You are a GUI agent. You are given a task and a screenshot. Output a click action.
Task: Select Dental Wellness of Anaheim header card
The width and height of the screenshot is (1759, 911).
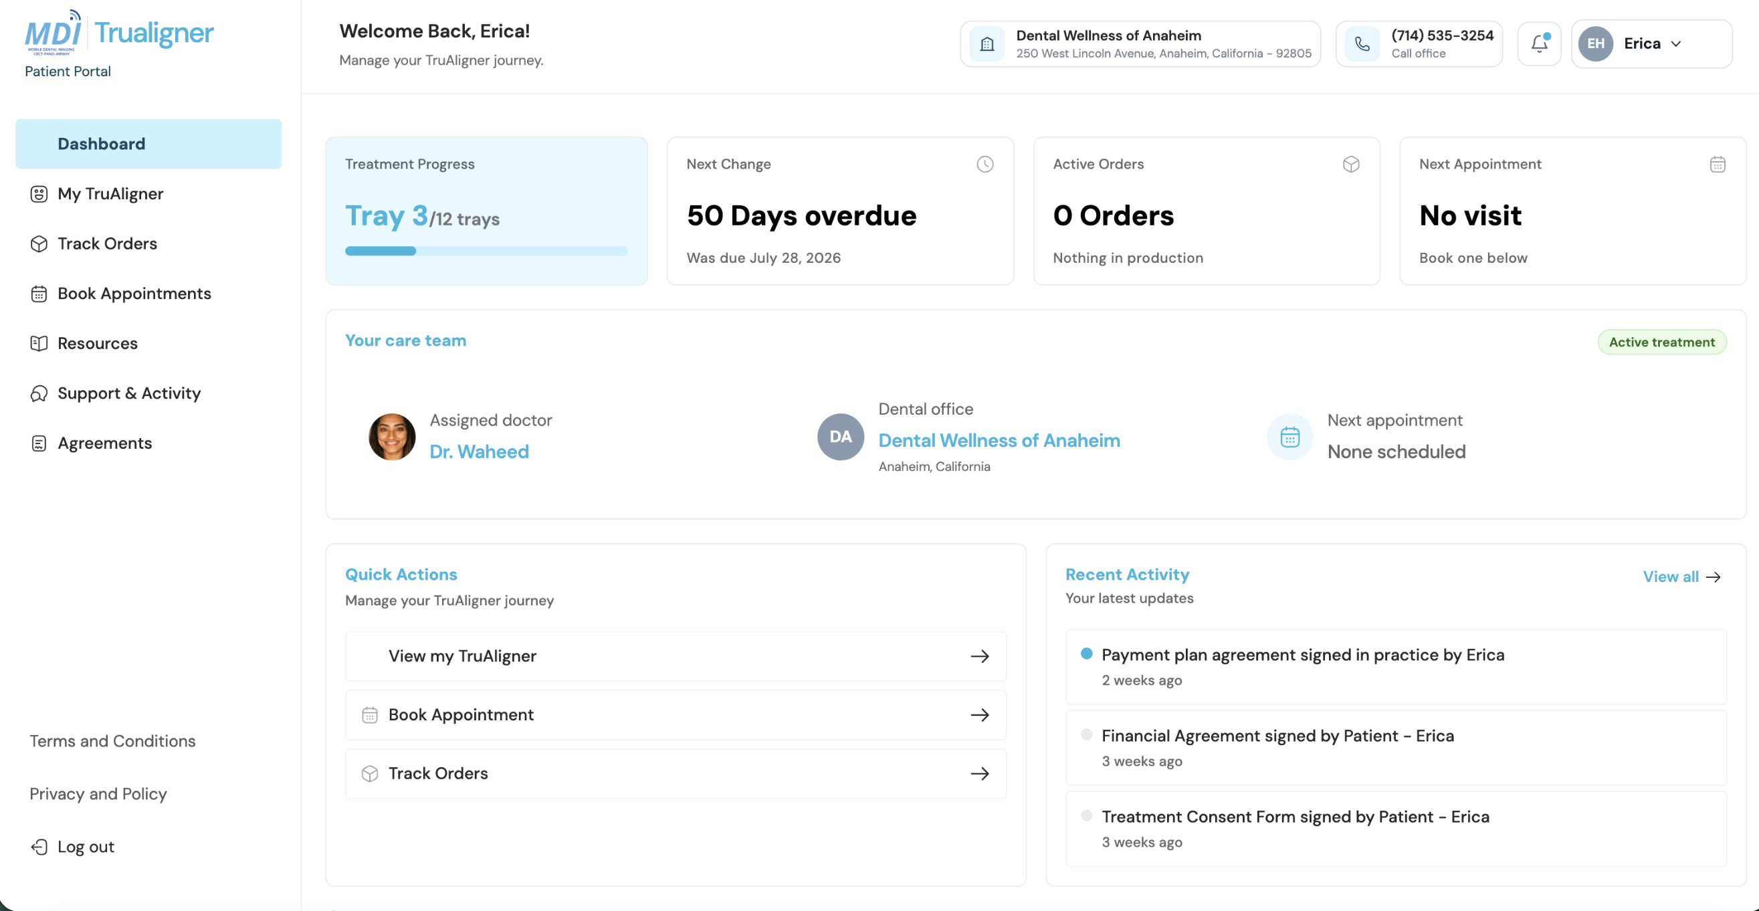click(x=1140, y=43)
